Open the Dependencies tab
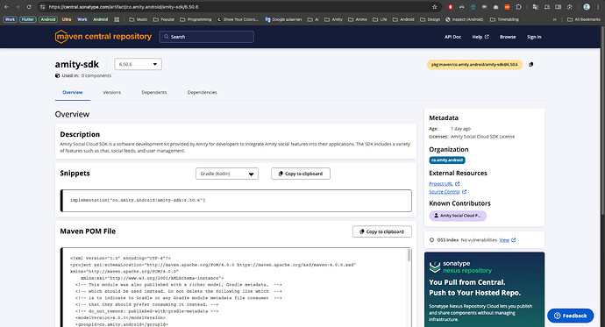Image resolution: width=605 pixels, height=327 pixels. [203, 93]
